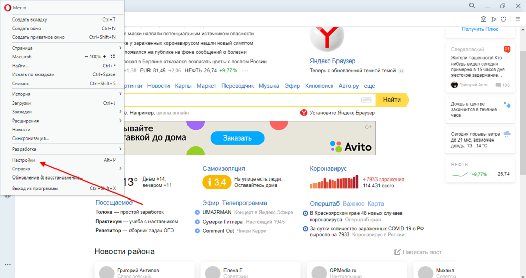Click the sidebar three-dots icon
Screen dimensions: 526x278
point(7,265)
